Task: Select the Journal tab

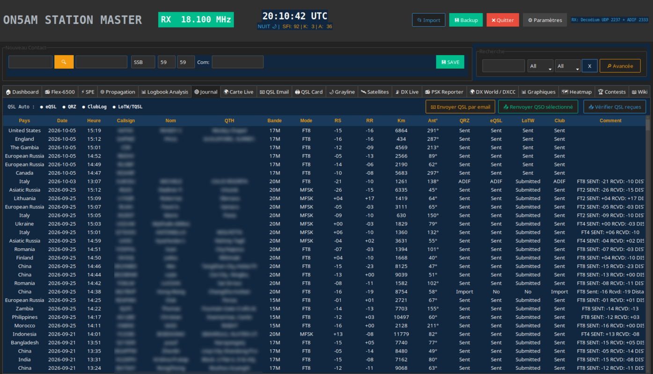Action: 206,92
